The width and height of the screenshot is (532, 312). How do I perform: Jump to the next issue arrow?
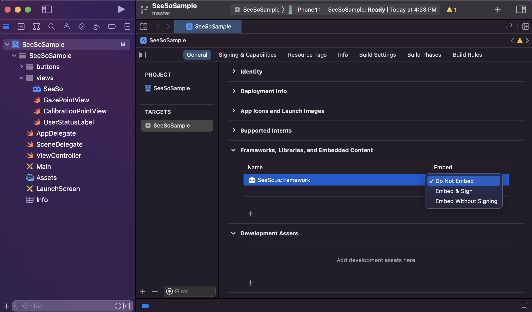pyautogui.click(x=527, y=41)
